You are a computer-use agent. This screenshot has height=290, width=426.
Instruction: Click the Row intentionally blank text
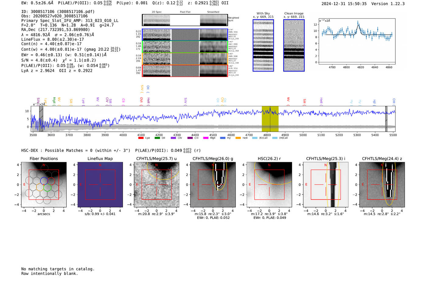click(50, 274)
